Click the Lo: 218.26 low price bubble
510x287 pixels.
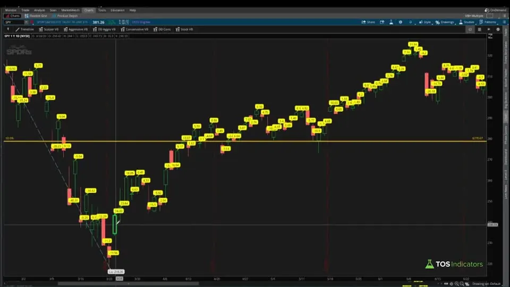(x=116, y=272)
